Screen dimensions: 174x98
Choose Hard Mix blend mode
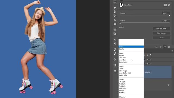coord(131,93)
